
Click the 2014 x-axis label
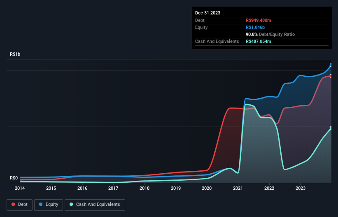pyautogui.click(x=20, y=188)
